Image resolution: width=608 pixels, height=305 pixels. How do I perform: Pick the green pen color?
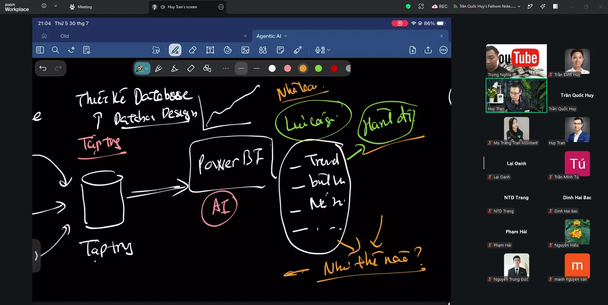[x=318, y=68]
